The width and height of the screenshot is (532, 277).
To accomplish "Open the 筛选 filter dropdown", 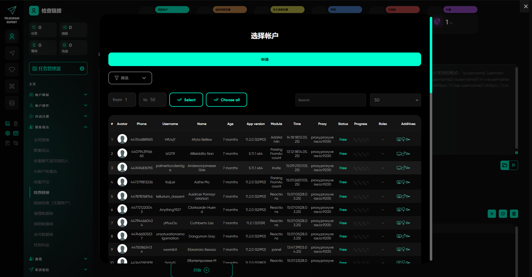I will tap(130, 78).
